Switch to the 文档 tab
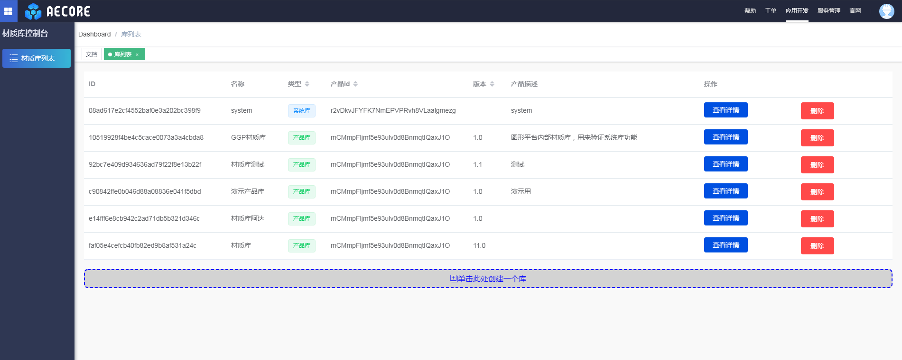902x360 pixels. pos(92,54)
